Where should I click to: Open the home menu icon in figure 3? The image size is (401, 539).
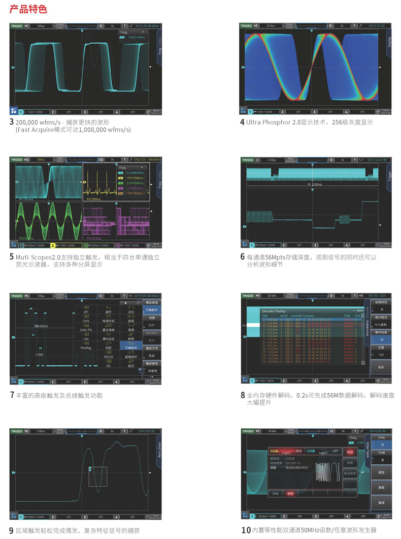point(14,110)
